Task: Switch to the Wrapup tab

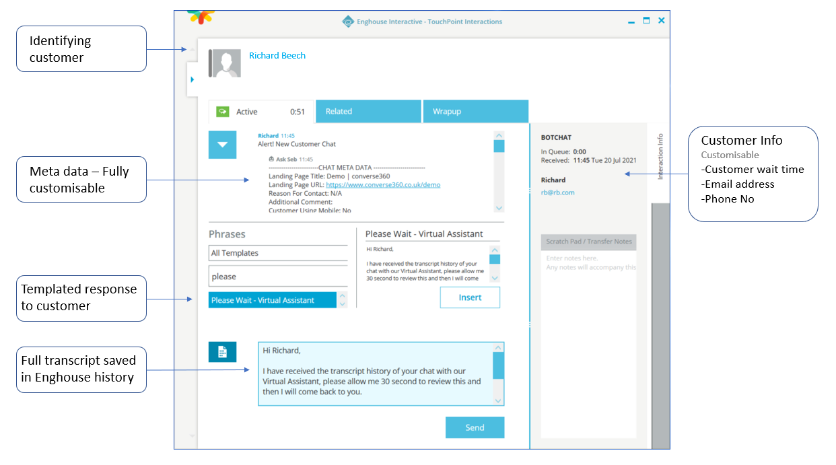Action: tap(475, 112)
